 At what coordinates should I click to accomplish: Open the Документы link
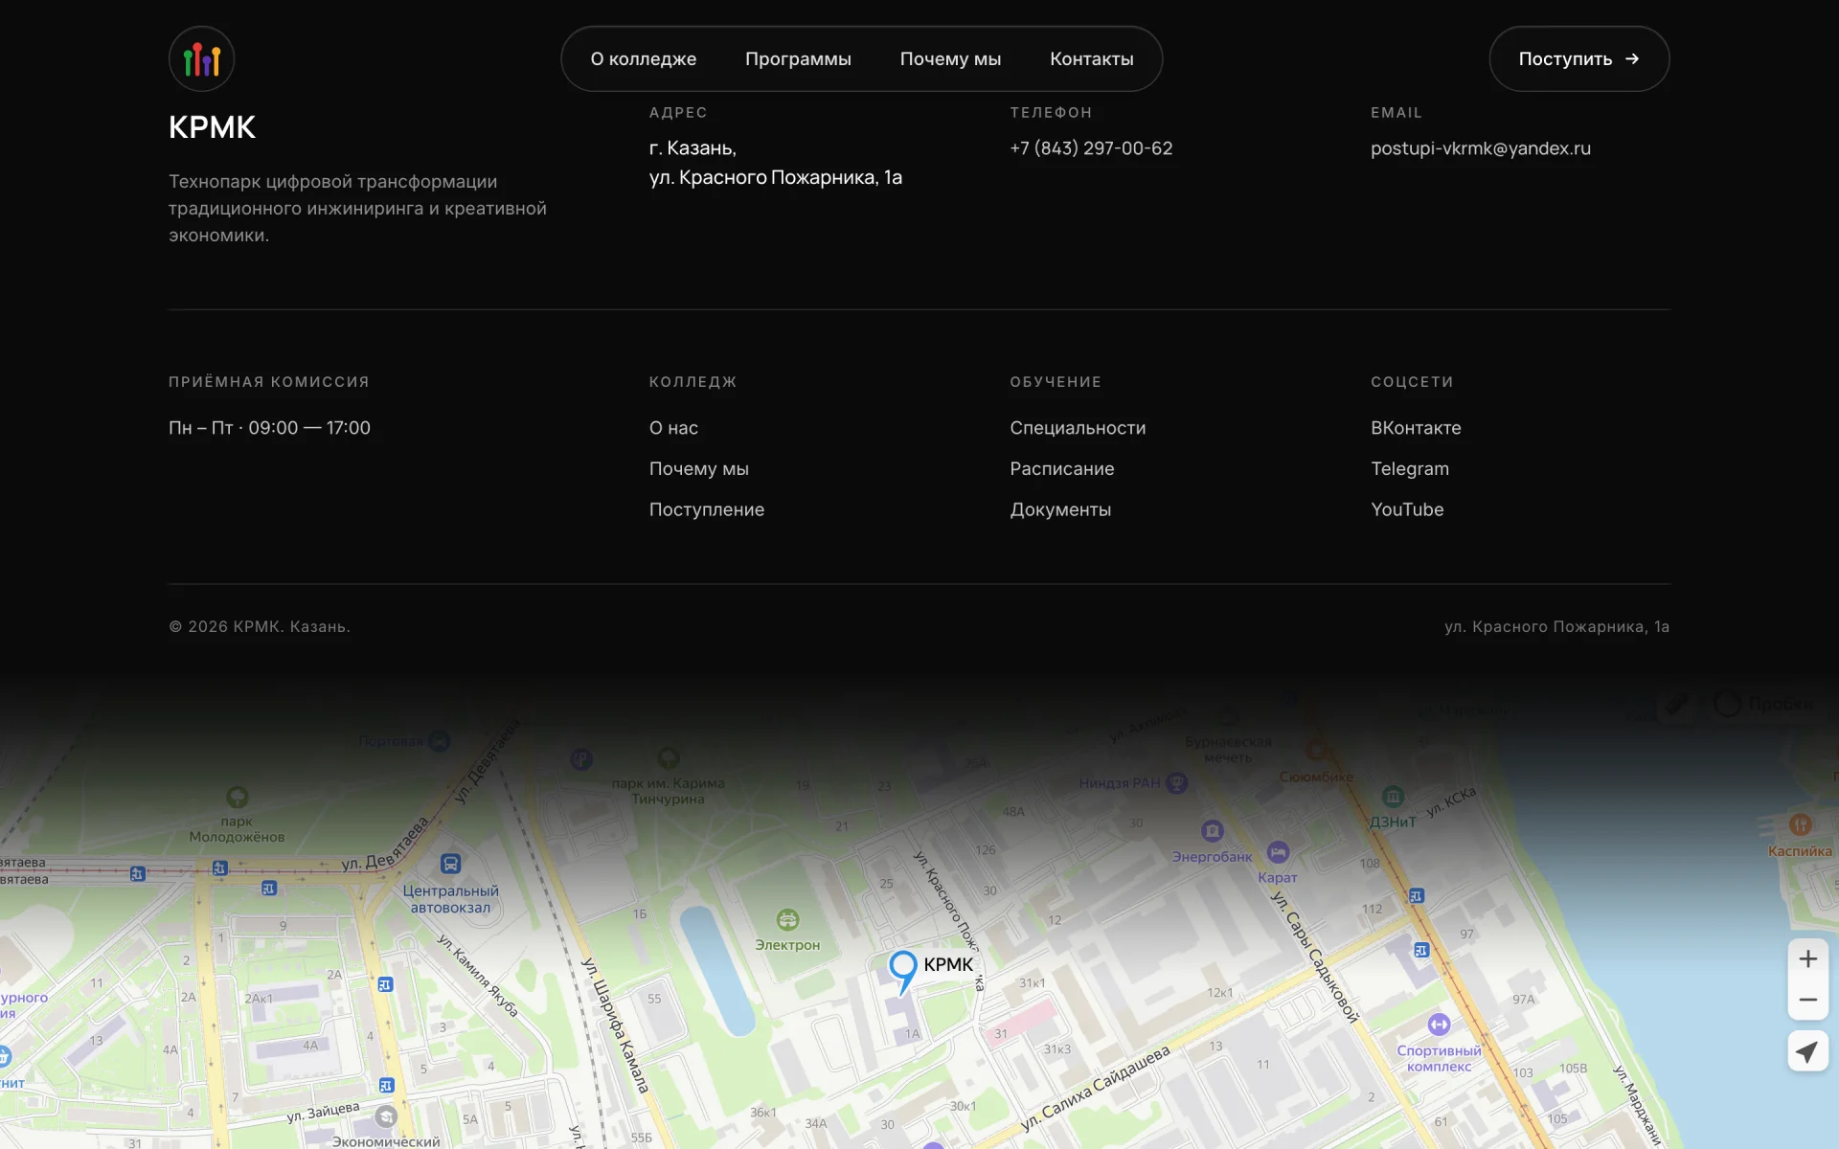(1060, 510)
